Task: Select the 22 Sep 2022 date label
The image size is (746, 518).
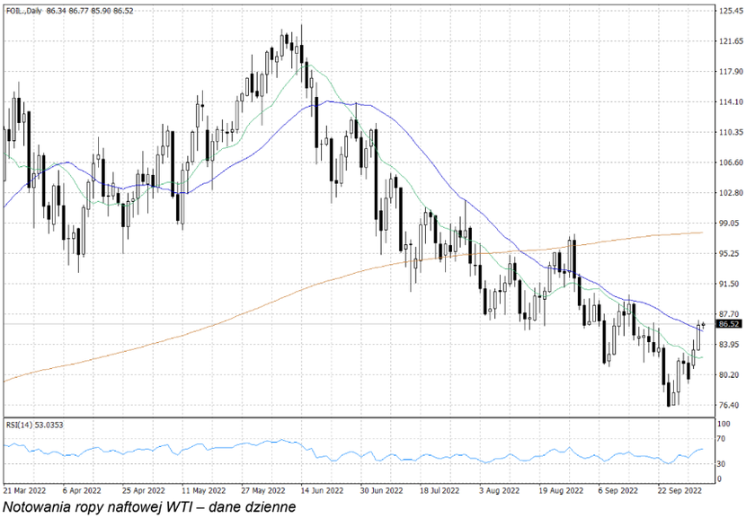Action: (680, 491)
